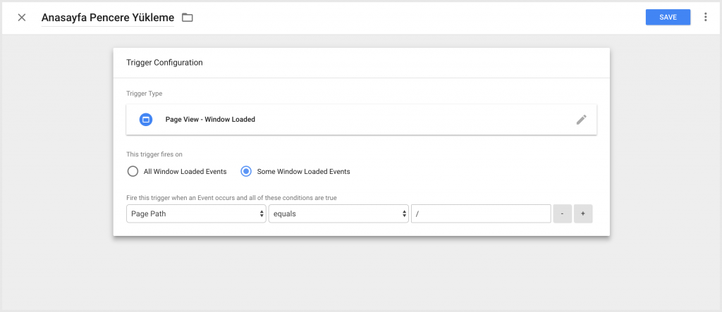Image resolution: width=722 pixels, height=312 pixels.
Task: Save the trigger with the SAVE button
Action: (x=668, y=17)
